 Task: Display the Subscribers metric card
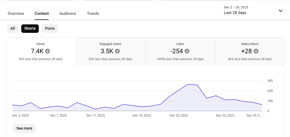click(250, 52)
